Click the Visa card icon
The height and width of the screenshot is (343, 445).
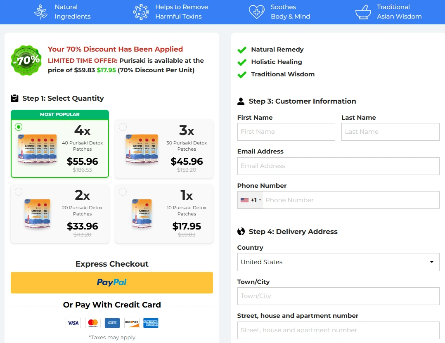point(73,323)
